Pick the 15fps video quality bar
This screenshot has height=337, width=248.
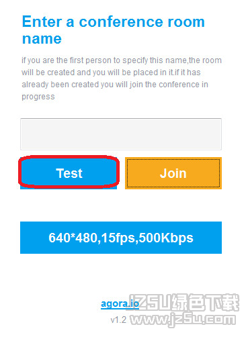pyautogui.click(x=121, y=238)
